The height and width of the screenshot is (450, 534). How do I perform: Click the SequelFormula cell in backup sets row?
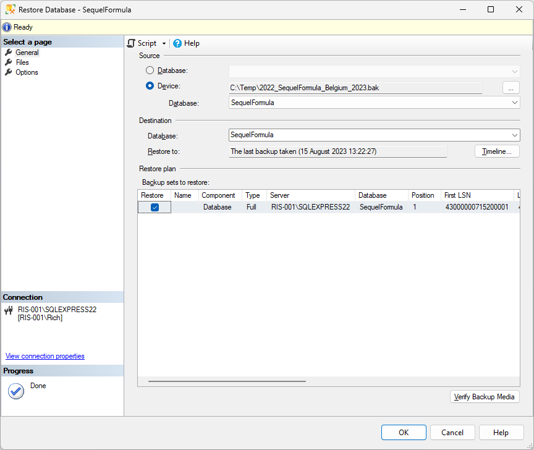[x=381, y=207]
